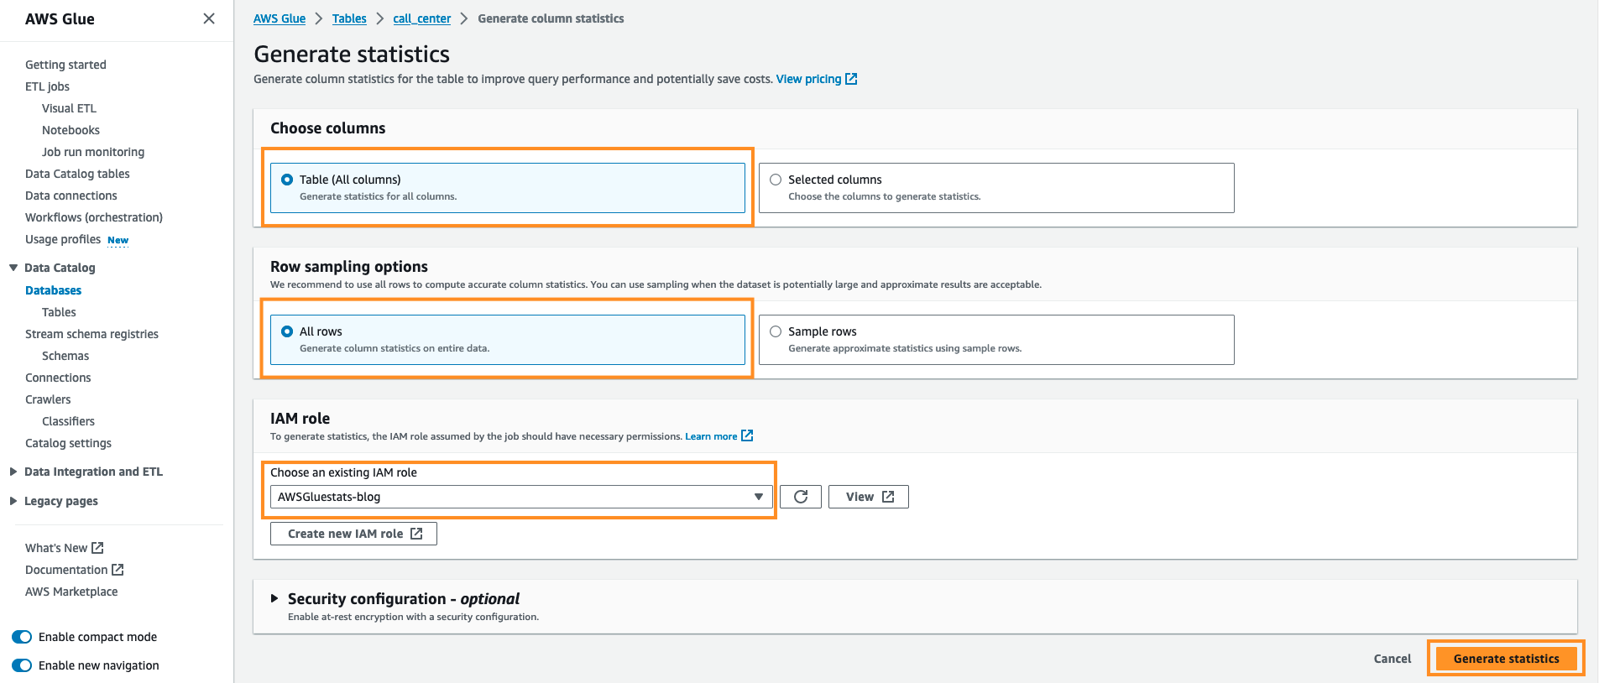Open ETL jobs in the sidebar
The width and height of the screenshot is (1599, 683).
point(47,86)
